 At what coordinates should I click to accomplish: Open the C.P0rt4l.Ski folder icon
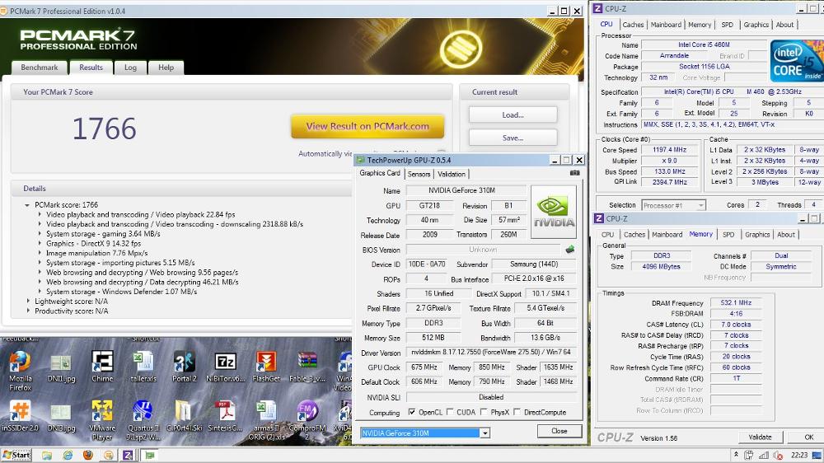point(184,416)
